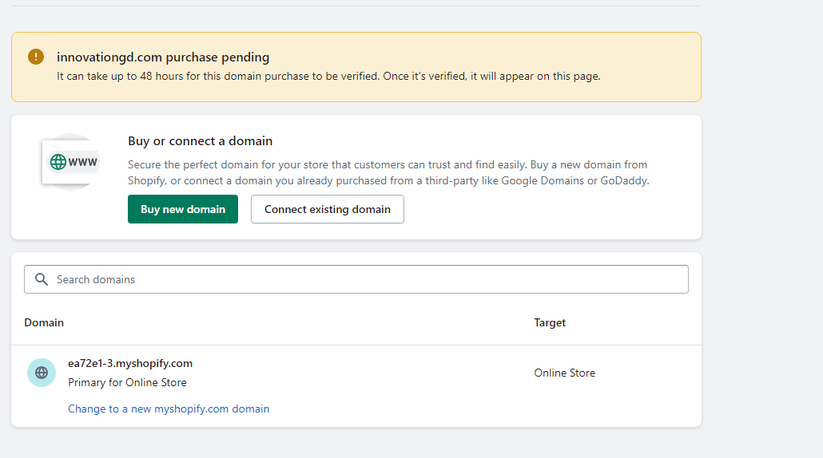Image resolution: width=823 pixels, height=458 pixels.
Task: Click the Google Domains or GoDaddy text line
Action: click(388, 180)
